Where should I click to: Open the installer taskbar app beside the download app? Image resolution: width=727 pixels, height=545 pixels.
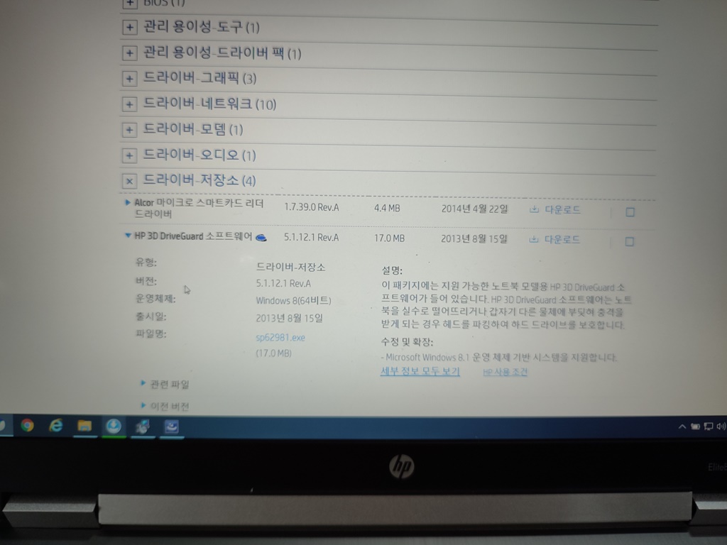pyautogui.click(x=143, y=426)
